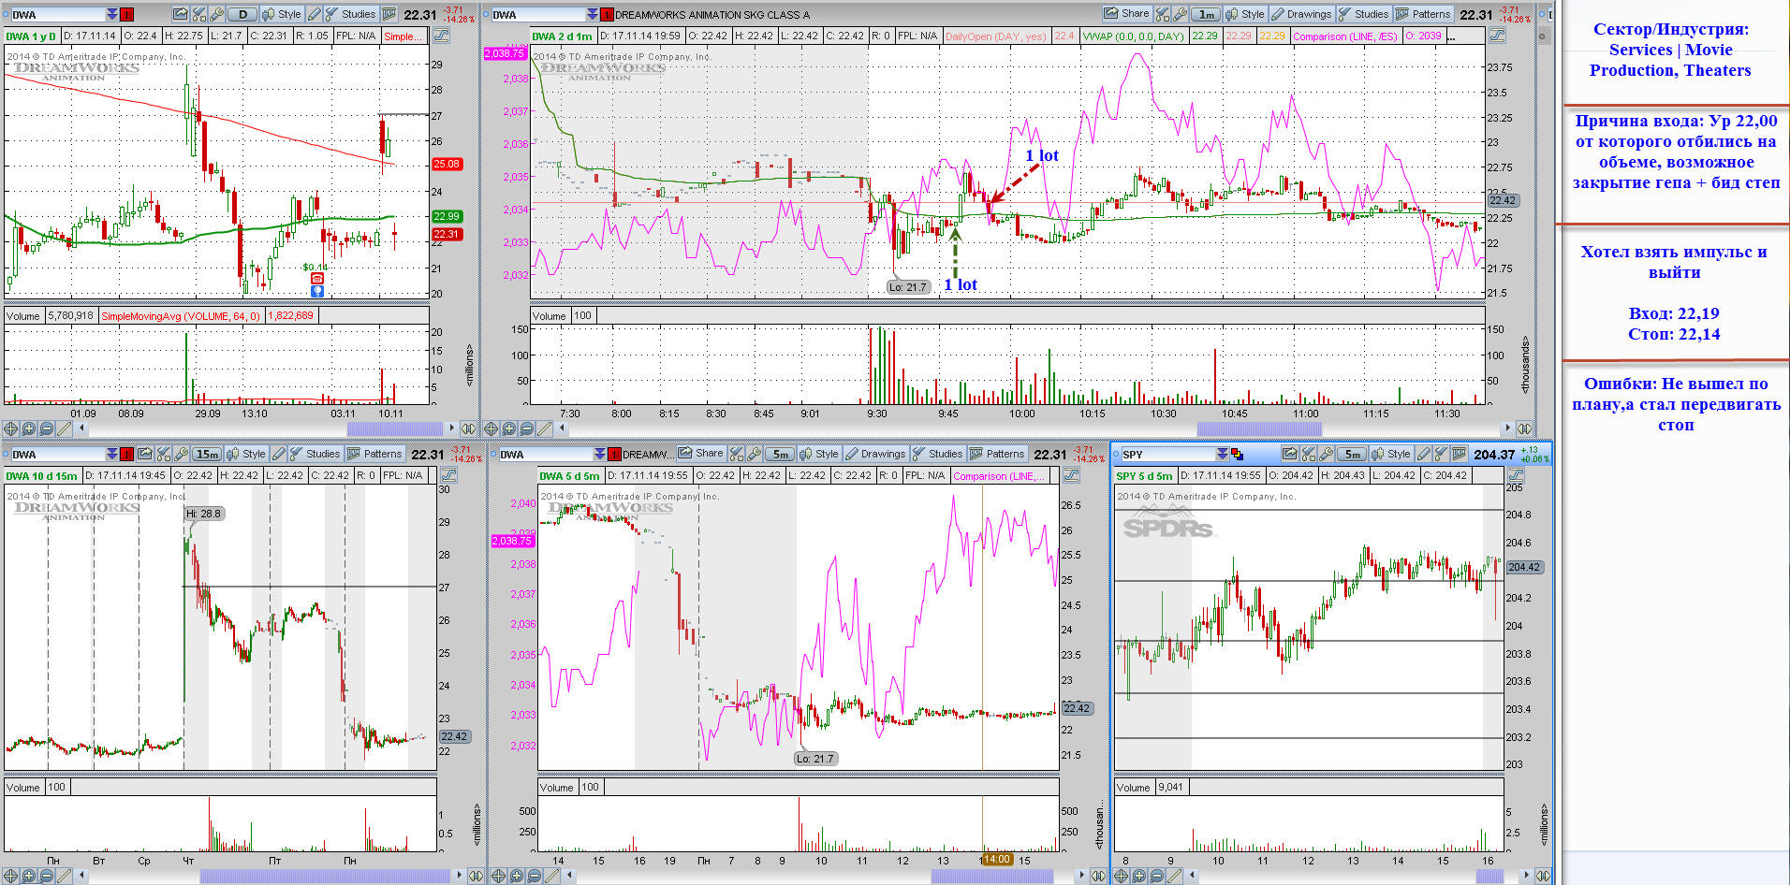The height and width of the screenshot is (885, 1790).
Task: Open 5m timeframe selector on SPY chart
Action: pyautogui.click(x=1351, y=454)
